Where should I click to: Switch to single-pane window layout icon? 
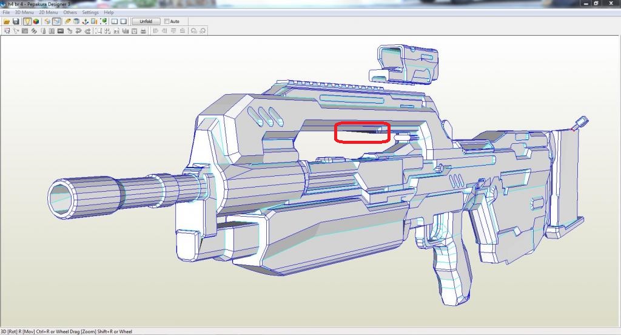[x=123, y=21]
